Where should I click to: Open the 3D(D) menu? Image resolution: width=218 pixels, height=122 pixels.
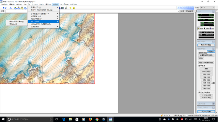tap(41, 4)
